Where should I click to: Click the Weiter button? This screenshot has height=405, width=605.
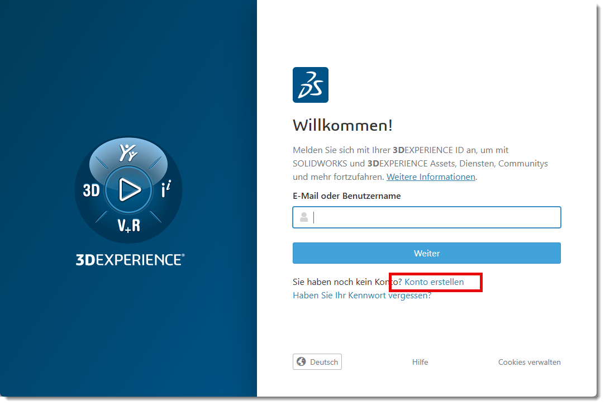pyautogui.click(x=426, y=253)
